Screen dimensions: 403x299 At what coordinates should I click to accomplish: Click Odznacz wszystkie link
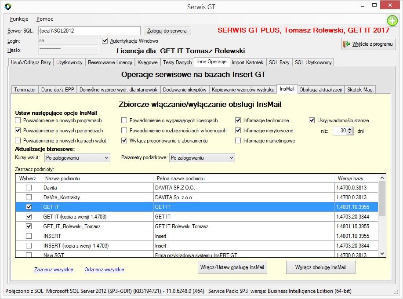pyautogui.click(x=104, y=270)
